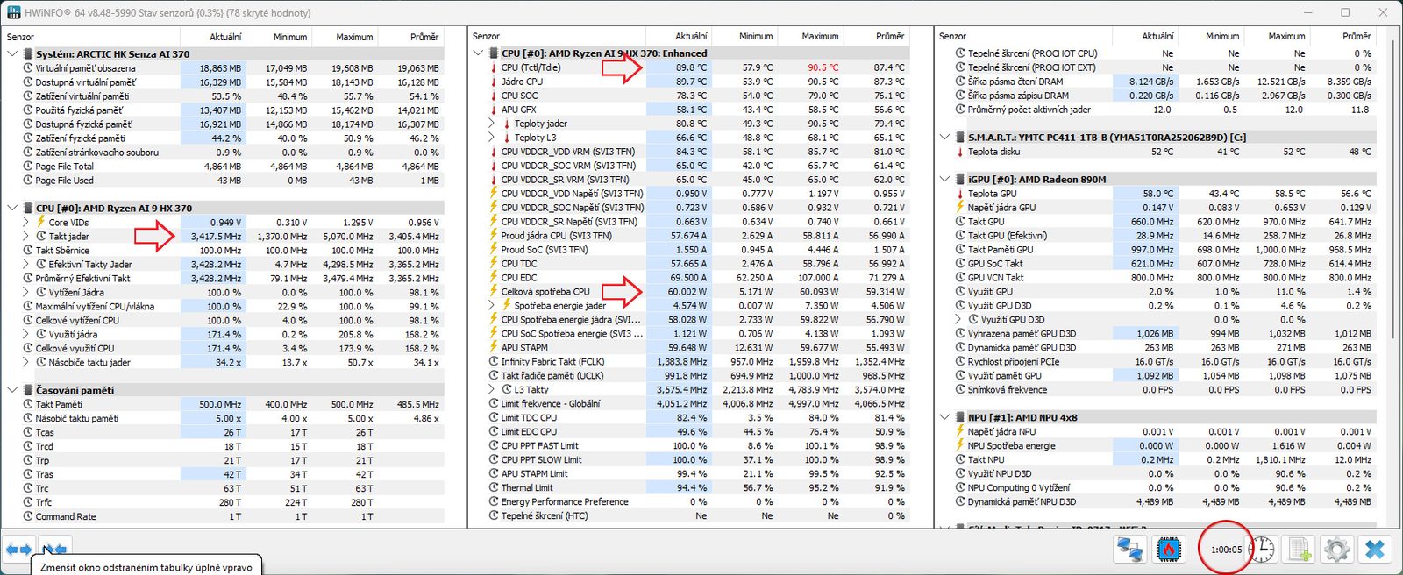The height and width of the screenshot is (575, 1403).
Task: Click the HWiNFO logo in the title bar
Action: (13, 12)
